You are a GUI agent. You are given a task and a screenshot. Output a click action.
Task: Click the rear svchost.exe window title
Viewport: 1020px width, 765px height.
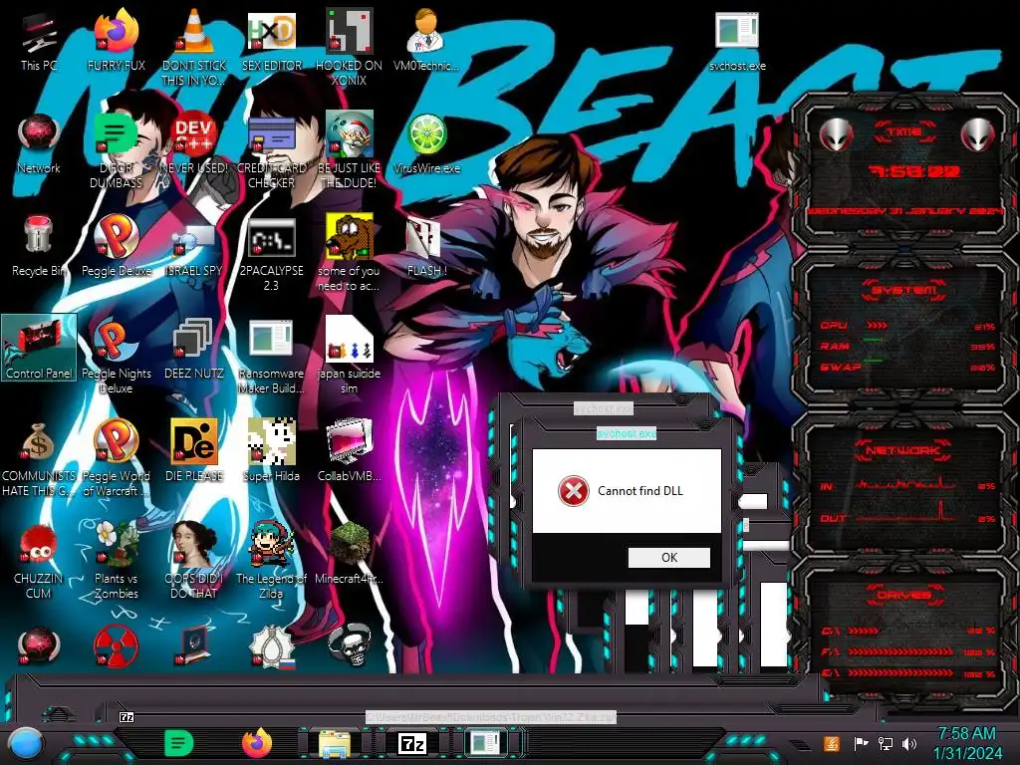603,408
